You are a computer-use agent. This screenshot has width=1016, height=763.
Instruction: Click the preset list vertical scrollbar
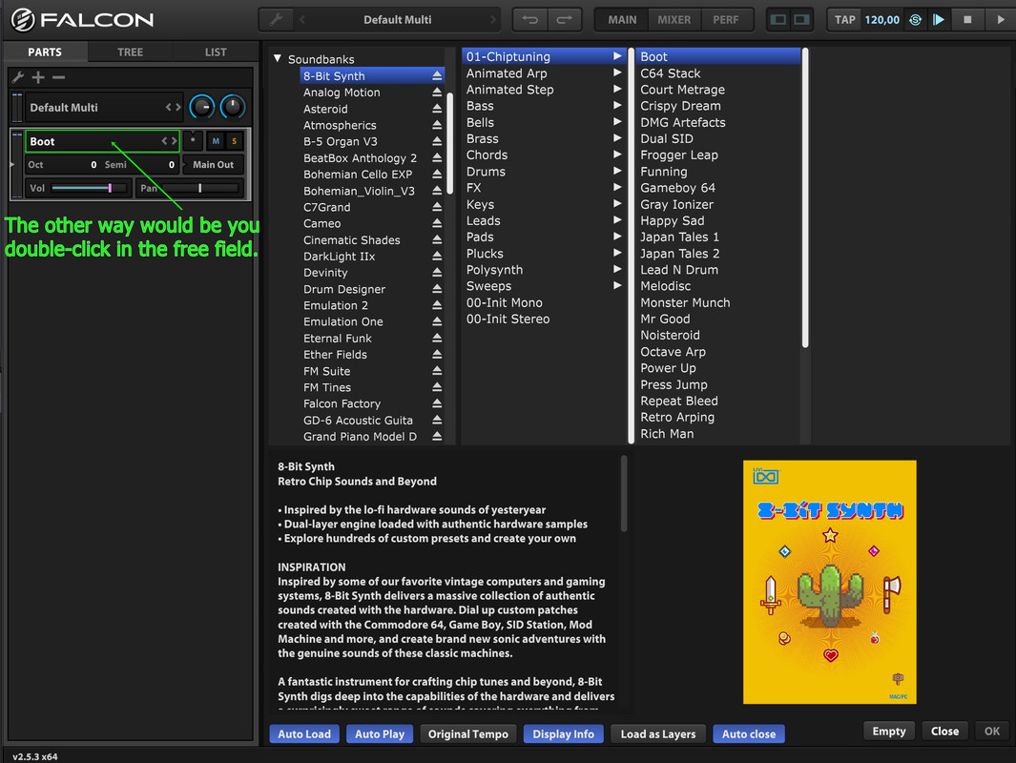[x=805, y=197]
